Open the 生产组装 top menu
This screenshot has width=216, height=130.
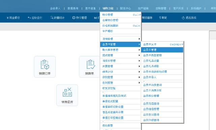pyautogui.click(x=143, y=8)
